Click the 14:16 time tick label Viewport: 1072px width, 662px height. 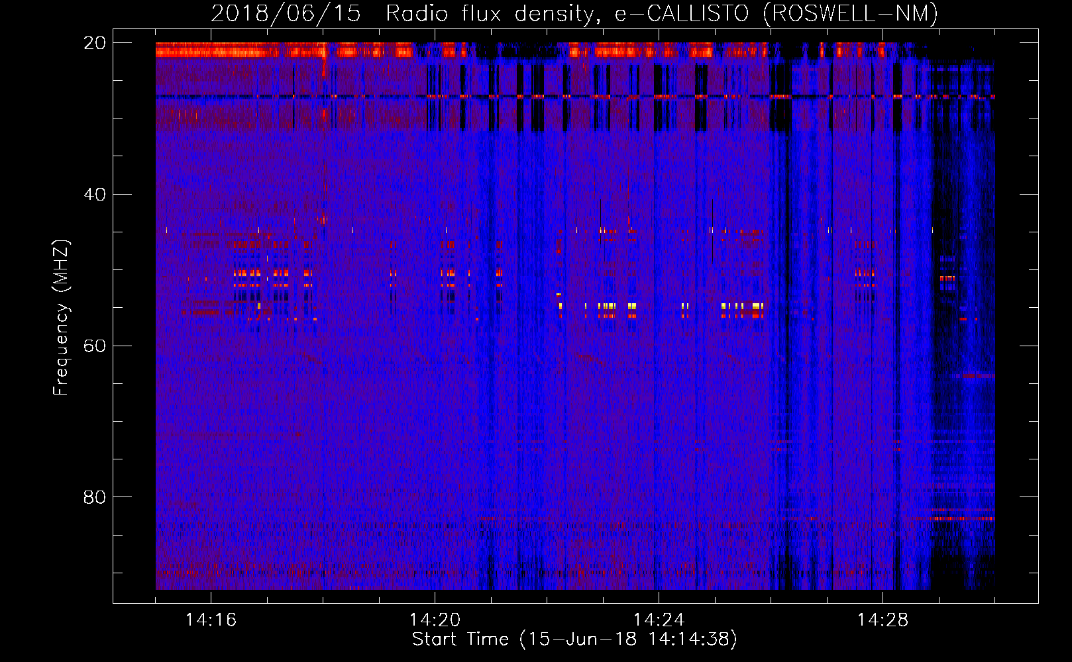(211, 620)
